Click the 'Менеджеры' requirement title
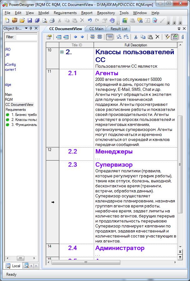190x281 pixels. [114, 151]
